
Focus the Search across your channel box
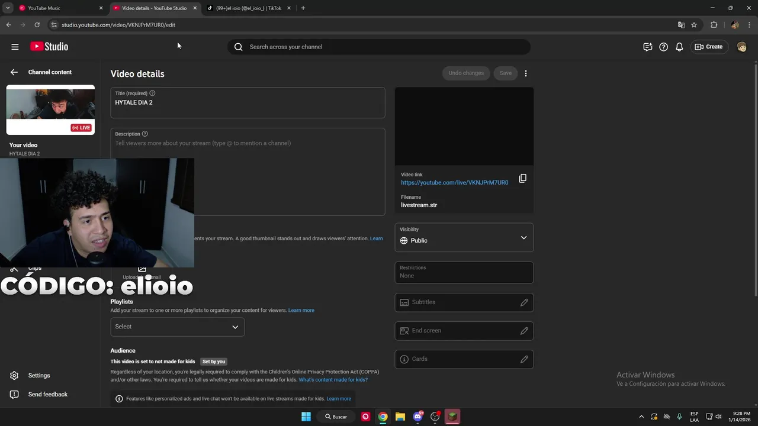(x=379, y=47)
